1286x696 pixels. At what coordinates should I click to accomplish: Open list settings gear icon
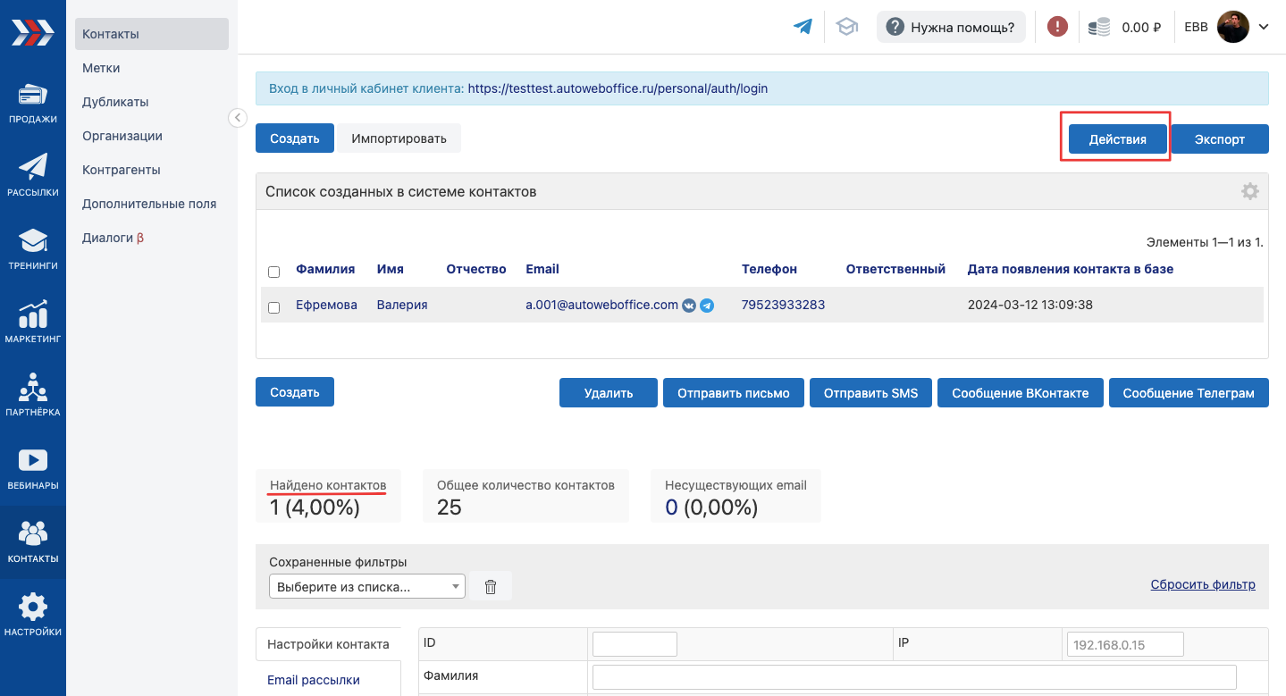[x=1250, y=191]
